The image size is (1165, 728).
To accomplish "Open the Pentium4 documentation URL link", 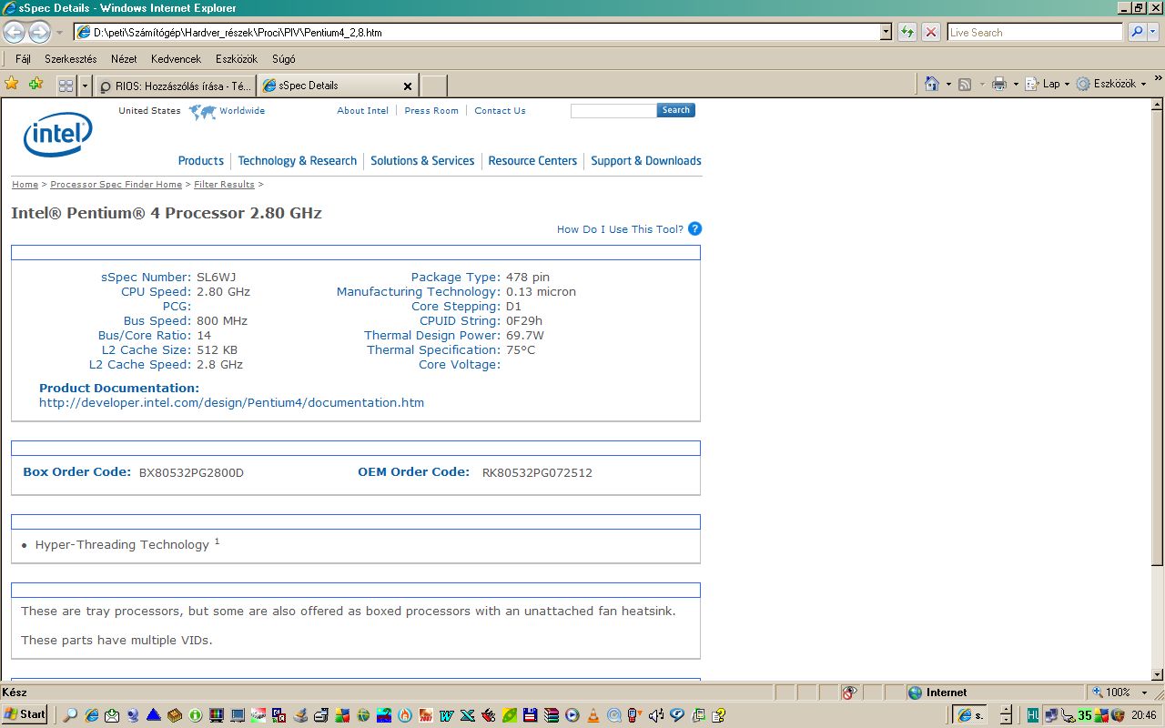I will click(x=231, y=402).
